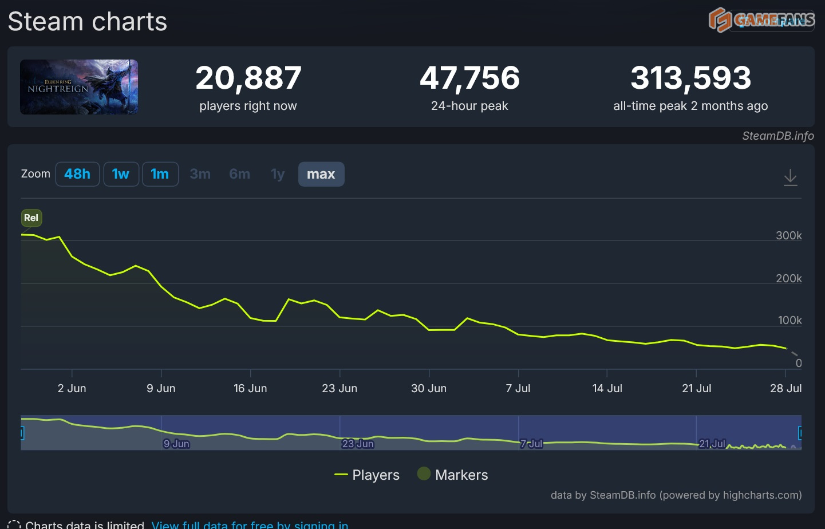Screen dimensions: 825x529
Task: Toggle the Players series in legend
Action: pyautogui.click(x=367, y=475)
